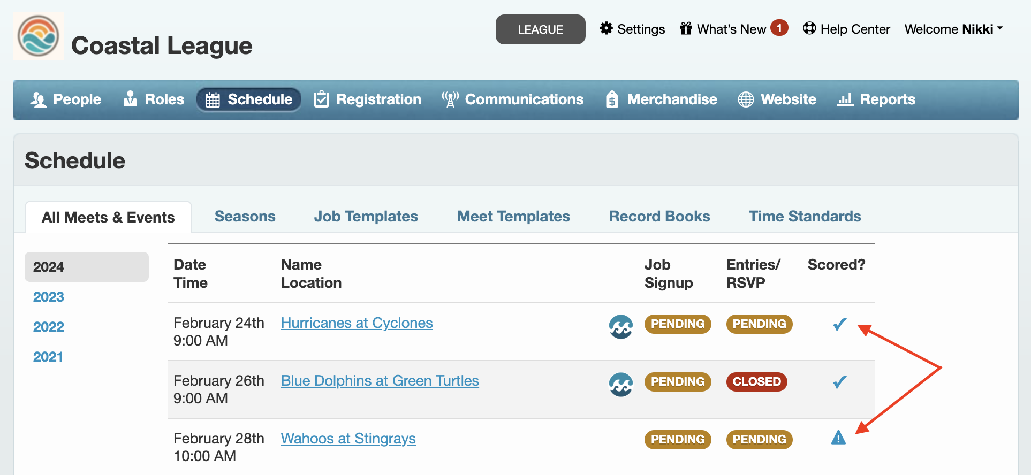
Task: Click Entries PENDING for Hurricanes at Cyclones
Action: [x=759, y=324]
